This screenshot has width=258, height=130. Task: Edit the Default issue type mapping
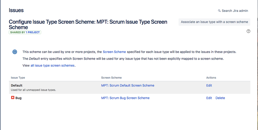[209, 85]
